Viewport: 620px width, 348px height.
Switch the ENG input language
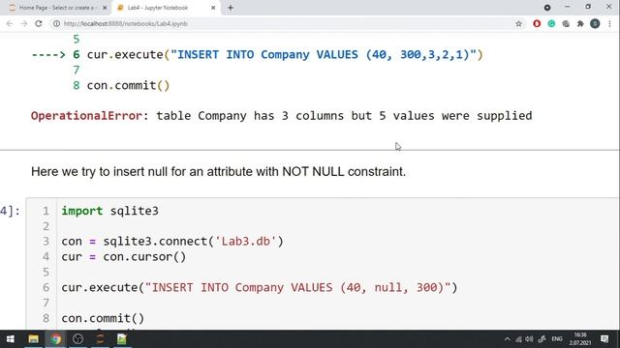(x=557, y=339)
